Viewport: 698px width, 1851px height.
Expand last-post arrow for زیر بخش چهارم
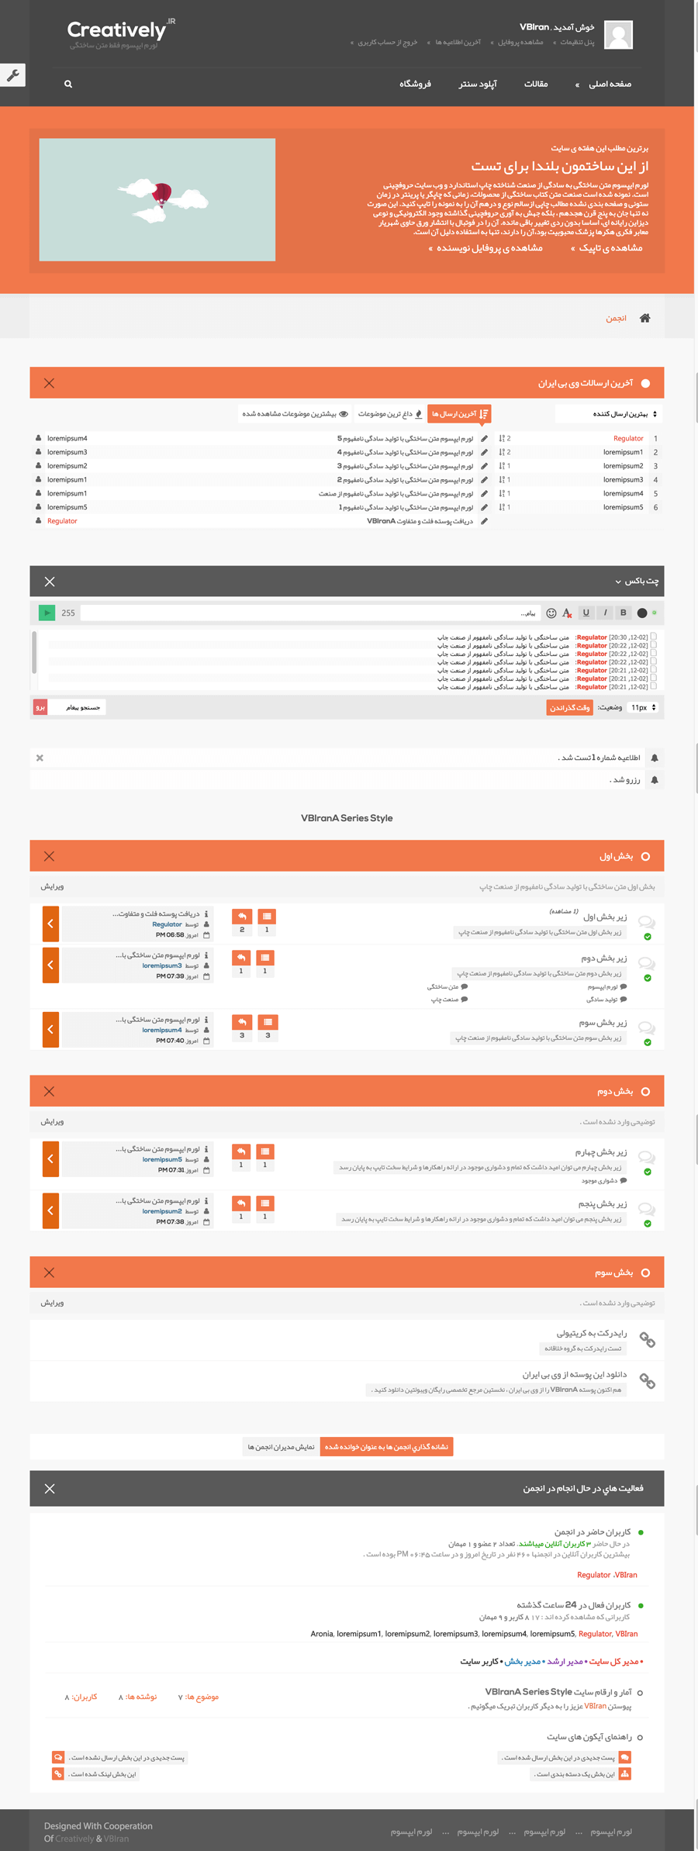(x=50, y=1159)
